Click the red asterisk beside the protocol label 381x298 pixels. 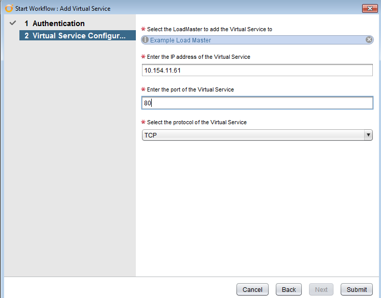(x=144, y=122)
